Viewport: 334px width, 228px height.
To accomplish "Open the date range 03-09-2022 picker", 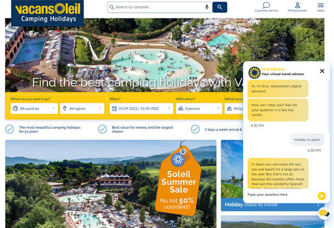I will coord(141,109).
